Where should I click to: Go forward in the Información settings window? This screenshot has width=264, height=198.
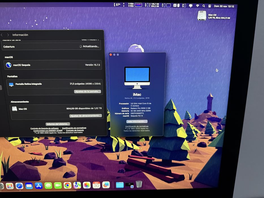coord(8,35)
